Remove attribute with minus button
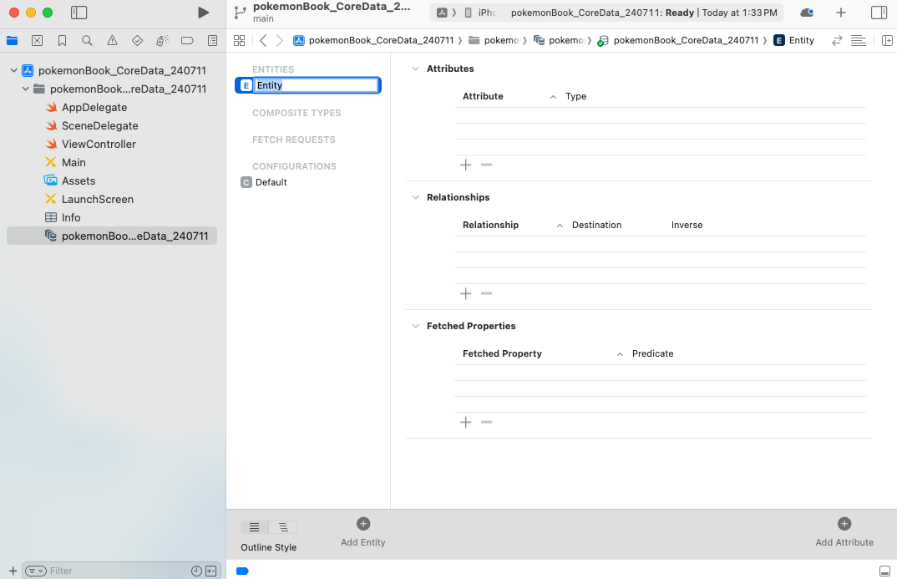 [x=486, y=165]
